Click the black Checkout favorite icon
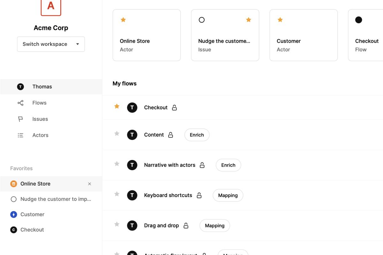 [13, 230]
